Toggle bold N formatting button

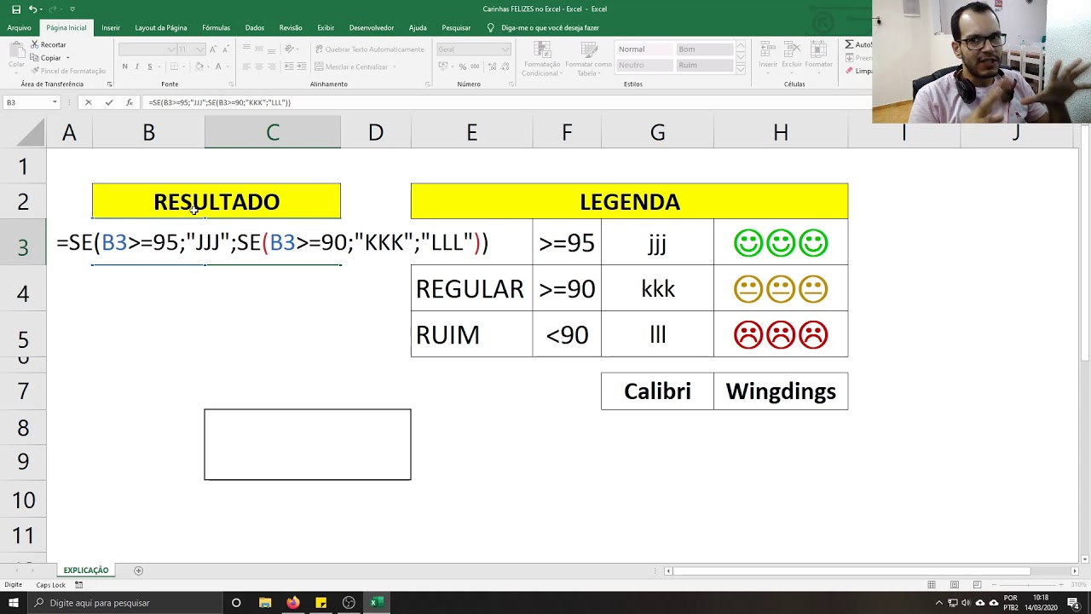[x=124, y=67]
